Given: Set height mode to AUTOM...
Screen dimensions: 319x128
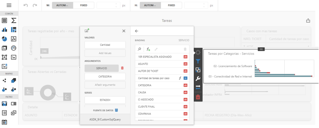Looking at the screenshot, I should (150, 6).
